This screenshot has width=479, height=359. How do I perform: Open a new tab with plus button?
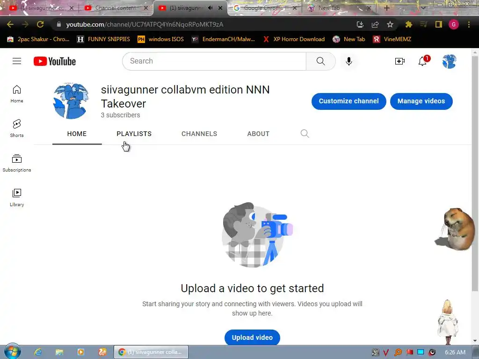click(x=386, y=8)
